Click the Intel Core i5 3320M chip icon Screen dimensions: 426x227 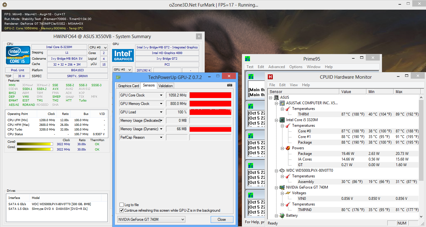[x=282, y=120]
